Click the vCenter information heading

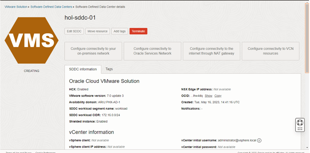[x=91, y=132]
